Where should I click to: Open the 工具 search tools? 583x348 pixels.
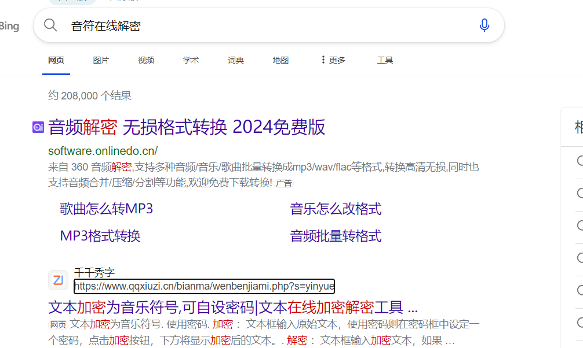pos(385,60)
